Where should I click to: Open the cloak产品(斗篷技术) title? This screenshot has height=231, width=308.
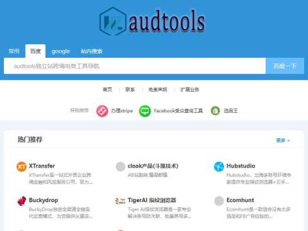click(x=153, y=166)
